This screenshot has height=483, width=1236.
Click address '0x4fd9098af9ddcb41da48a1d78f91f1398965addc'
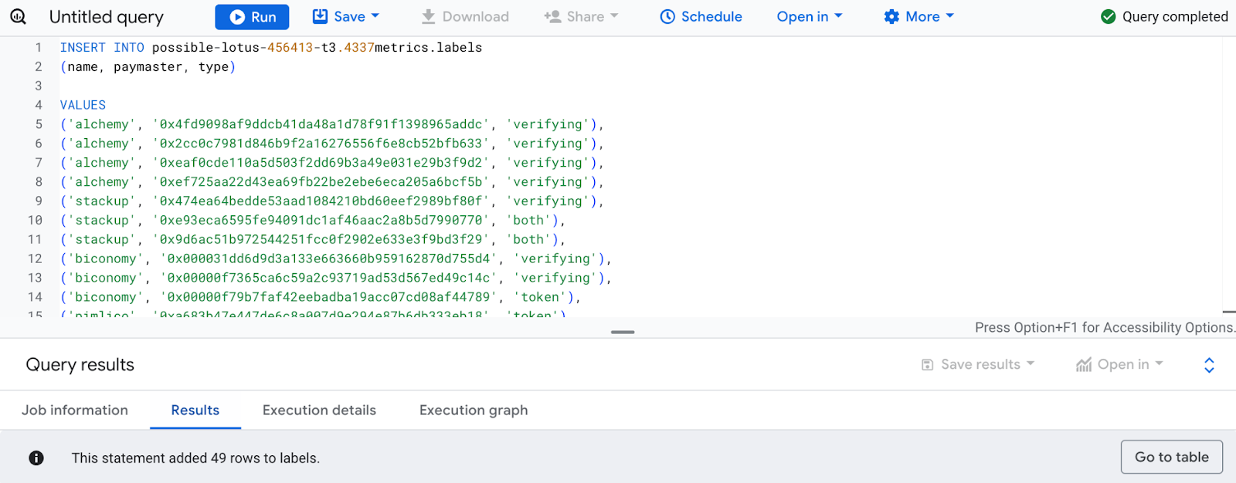click(321, 124)
